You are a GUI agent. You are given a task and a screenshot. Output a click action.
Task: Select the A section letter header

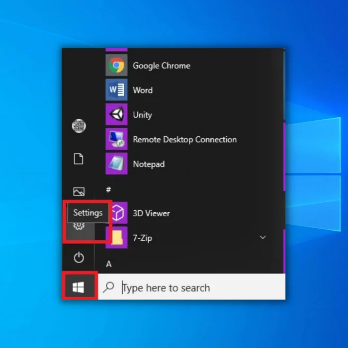point(109,264)
